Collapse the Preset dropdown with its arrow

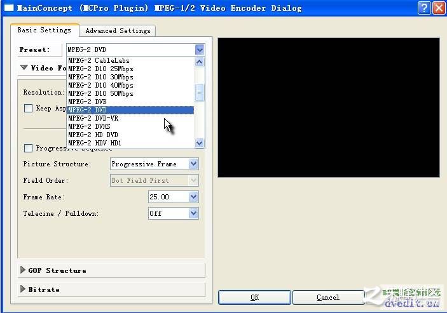[x=200, y=50]
